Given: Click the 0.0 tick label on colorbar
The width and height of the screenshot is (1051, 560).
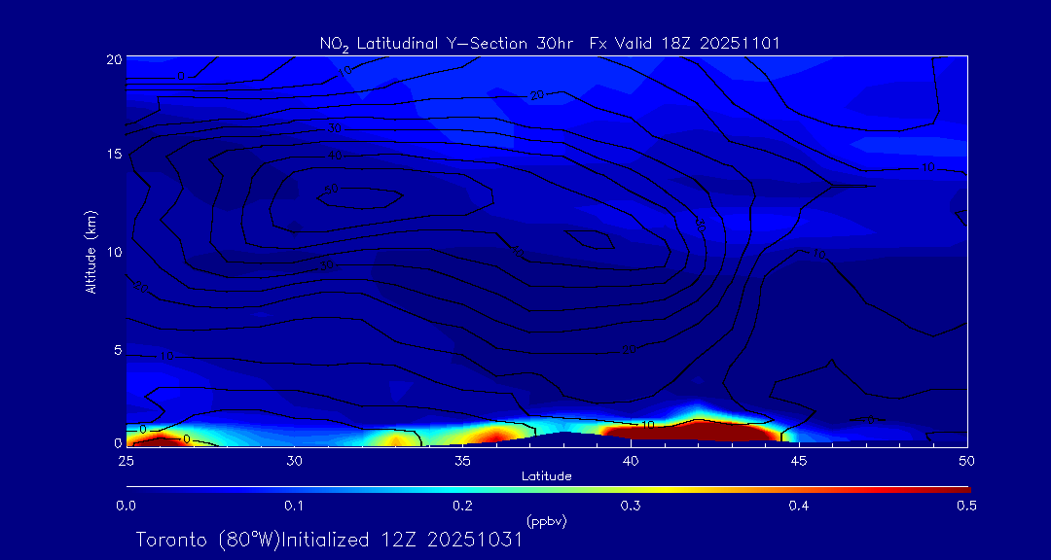Looking at the screenshot, I should [x=126, y=506].
